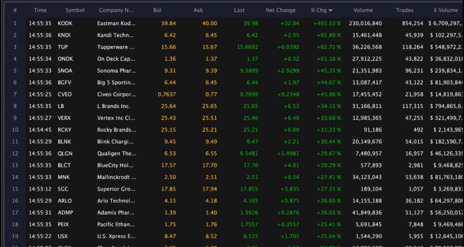Click SGC time 14:53:12
Viewport: 464px width, 247px height.
[40, 189]
